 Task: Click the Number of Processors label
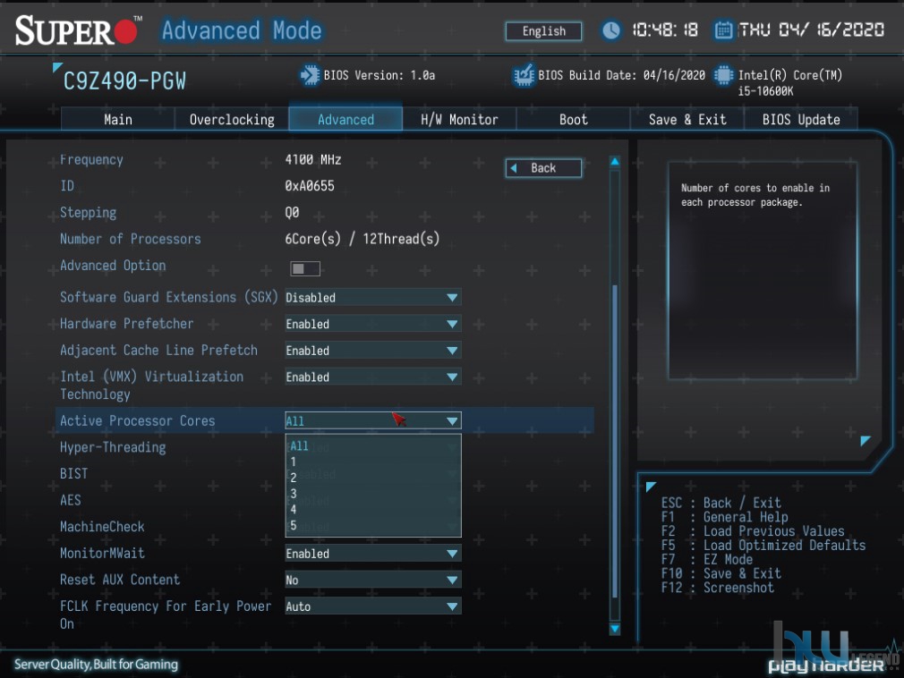click(x=131, y=239)
